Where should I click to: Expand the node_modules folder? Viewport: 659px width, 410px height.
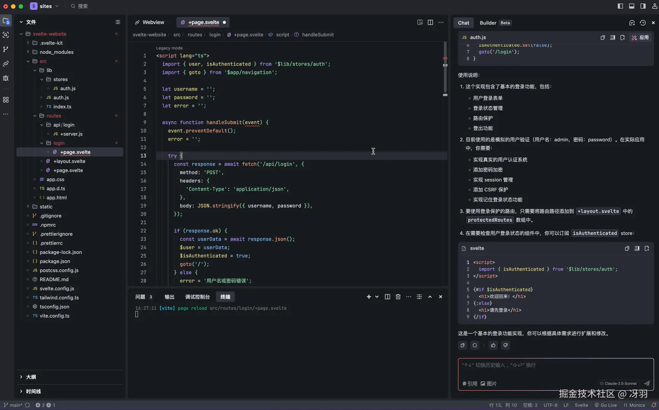click(x=28, y=52)
